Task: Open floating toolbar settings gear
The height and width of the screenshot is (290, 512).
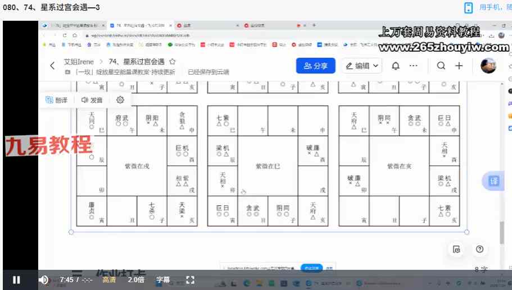Action: (120, 100)
